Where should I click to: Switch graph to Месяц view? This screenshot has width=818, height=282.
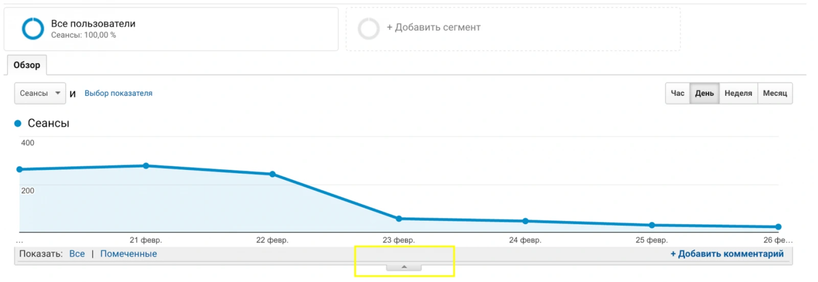pyautogui.click(x=775, y=93)
